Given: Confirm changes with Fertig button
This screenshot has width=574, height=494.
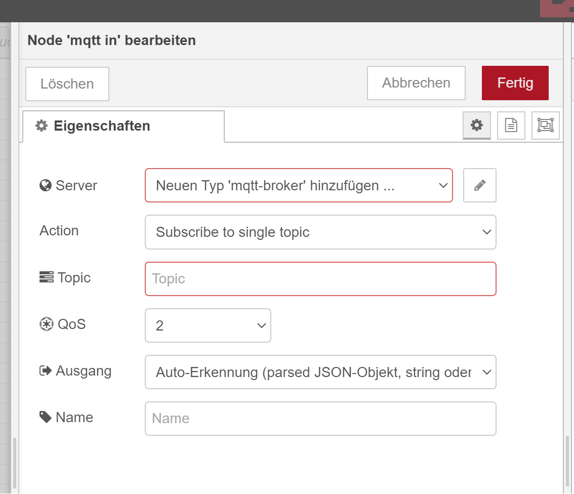Looking at the screenshot, I should click(515, 83).
